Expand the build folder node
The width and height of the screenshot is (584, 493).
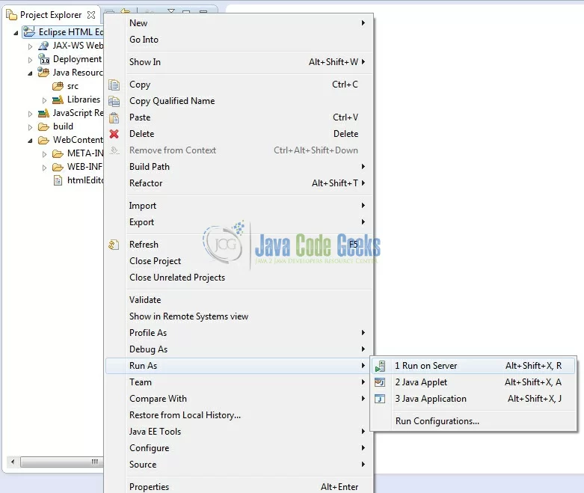(x=31, y=127)
